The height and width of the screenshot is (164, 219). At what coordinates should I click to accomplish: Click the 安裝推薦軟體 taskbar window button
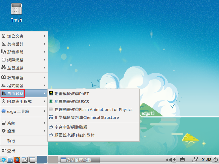(80, 160)
